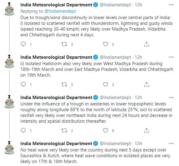Share the hailstorm forecast tweet
This screenshot has width=179, height=166.
coord(146,85)
